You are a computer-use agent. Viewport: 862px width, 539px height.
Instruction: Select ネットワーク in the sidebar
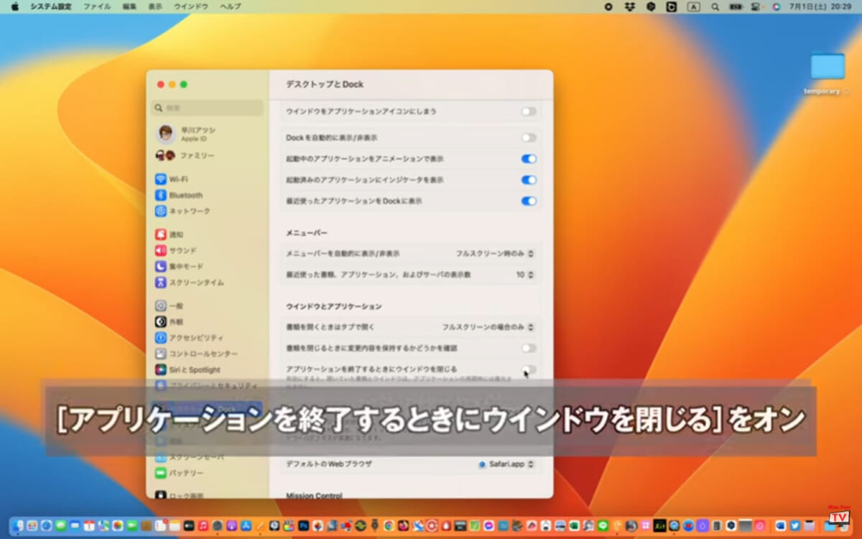coord(182,211)
